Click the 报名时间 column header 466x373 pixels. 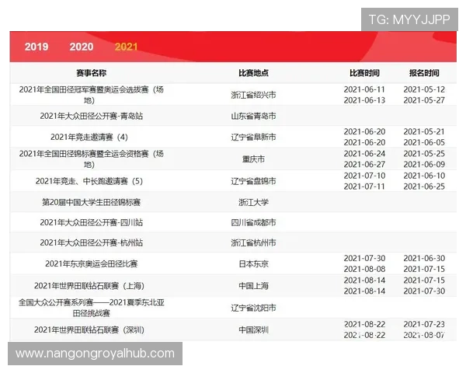click(x=424, y=73)
